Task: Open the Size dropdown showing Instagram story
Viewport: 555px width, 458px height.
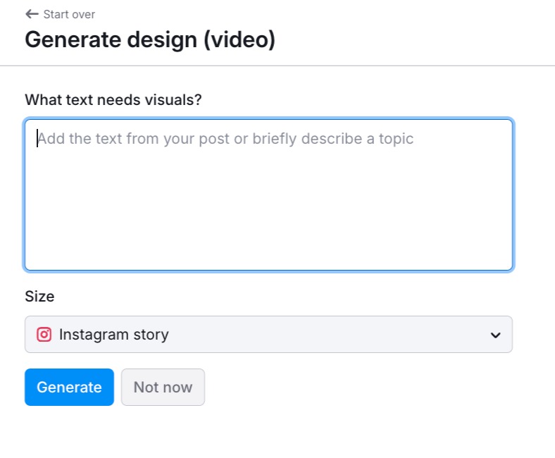Action: (268, 335)
